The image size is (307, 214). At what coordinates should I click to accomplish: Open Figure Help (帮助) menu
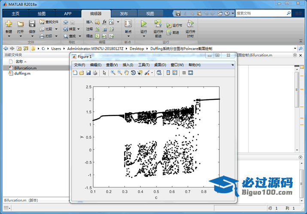[x=195, y=65]
